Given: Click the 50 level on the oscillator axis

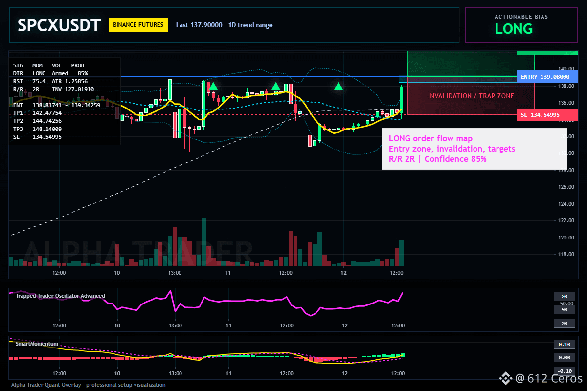Looking at the screenshot, I should click(564, 309).
